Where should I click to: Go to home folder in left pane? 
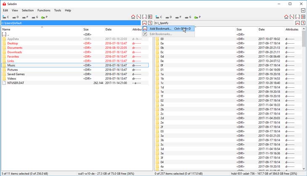pos(133,17)
